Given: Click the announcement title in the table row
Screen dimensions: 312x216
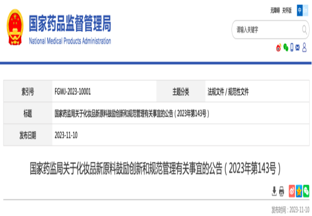Looking at the screenshot, I should (x=132, y=114).
